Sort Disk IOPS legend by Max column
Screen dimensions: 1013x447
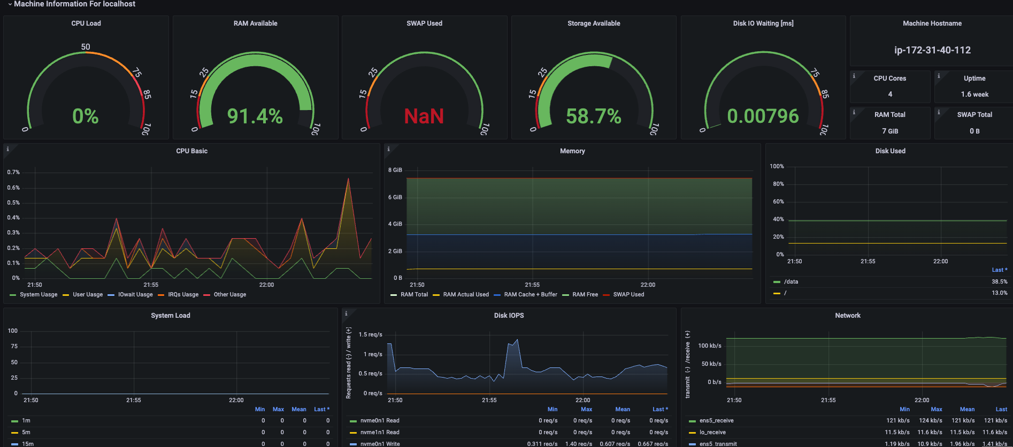[x=587, y=409]
